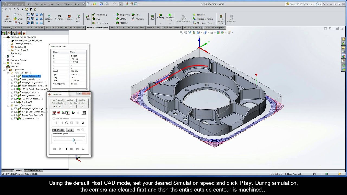Switch to the SolidCAM Turning tab
Viewport: 347px width, 195px height.
coord(193,28)
